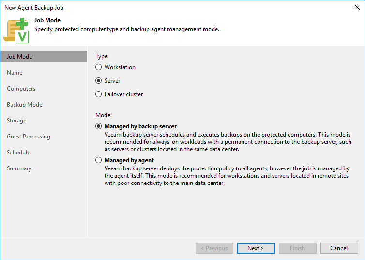Open the Summary wizard step
The height and width of the screenshot is (260, 365).
tap(19, 168)
